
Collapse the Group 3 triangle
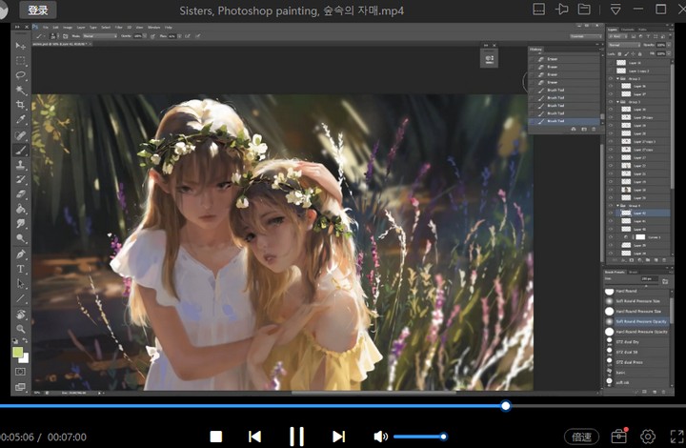click(617, 101)
